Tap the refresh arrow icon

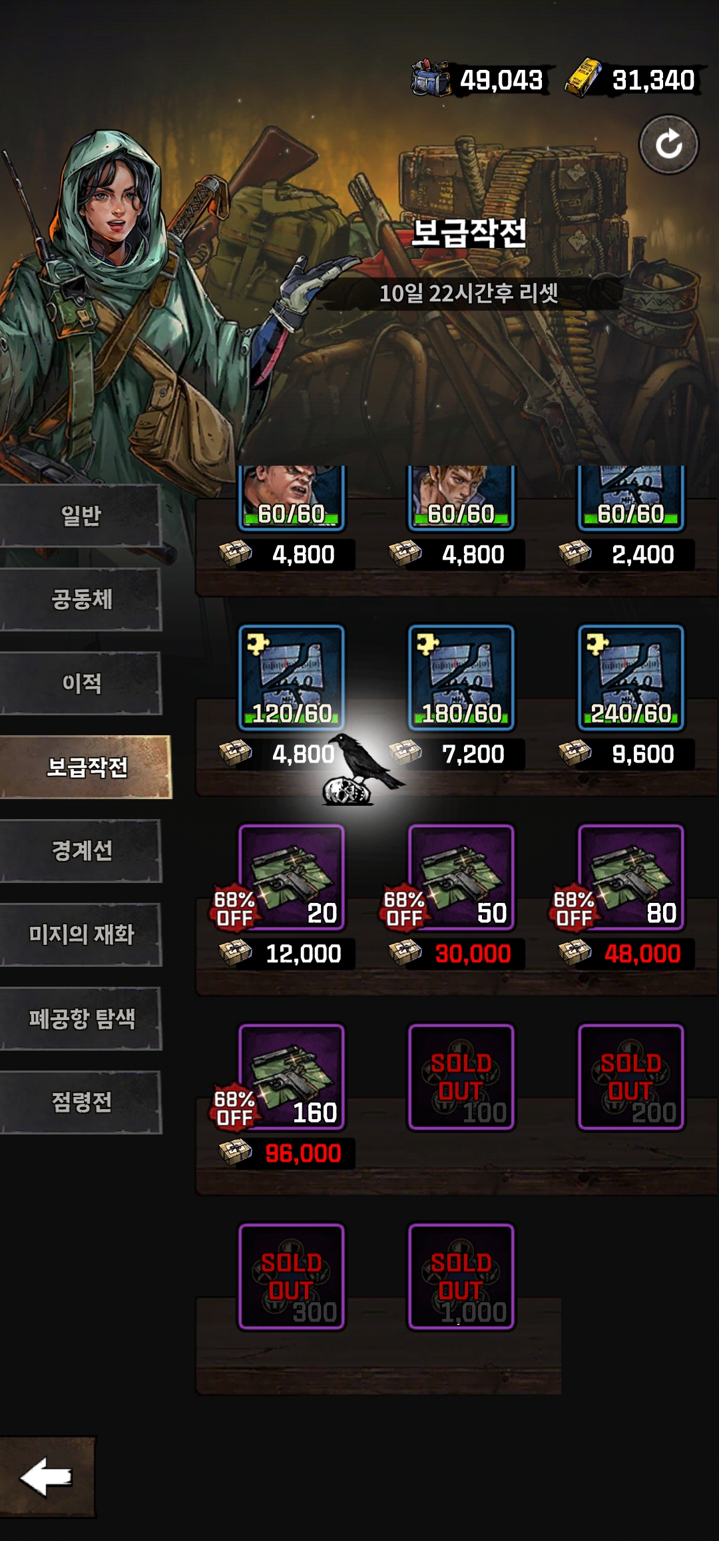[x=668, y=144]
